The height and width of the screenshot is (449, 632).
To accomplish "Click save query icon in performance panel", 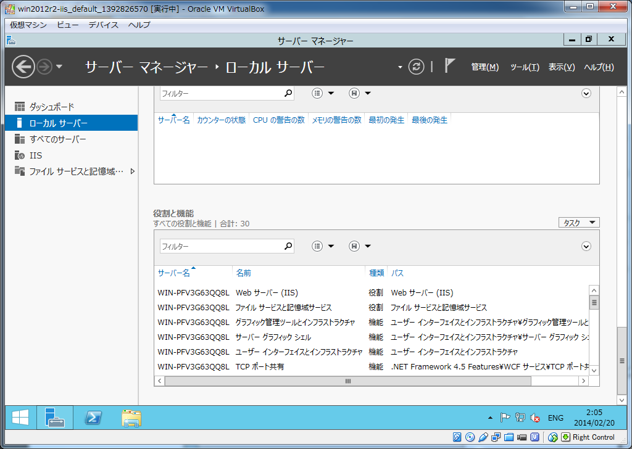I will pyautogui.click(x=354, y=93).
